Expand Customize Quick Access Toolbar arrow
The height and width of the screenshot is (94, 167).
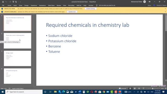point(20,2)
